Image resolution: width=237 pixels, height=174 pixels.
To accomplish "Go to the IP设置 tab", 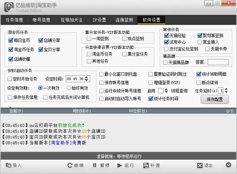I will click(99, 20).
